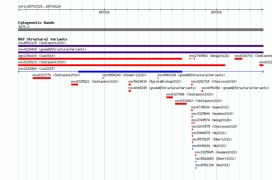Click the nsv3200575 (Chaisson2019) label

point(215,126)
